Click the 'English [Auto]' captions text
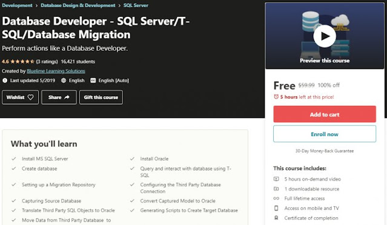This screenshot has height=225, width=387. point(113,80)
